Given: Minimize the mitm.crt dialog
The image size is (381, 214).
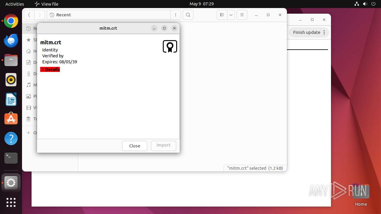Looking at the screenshot, I should tap(154, 28).
